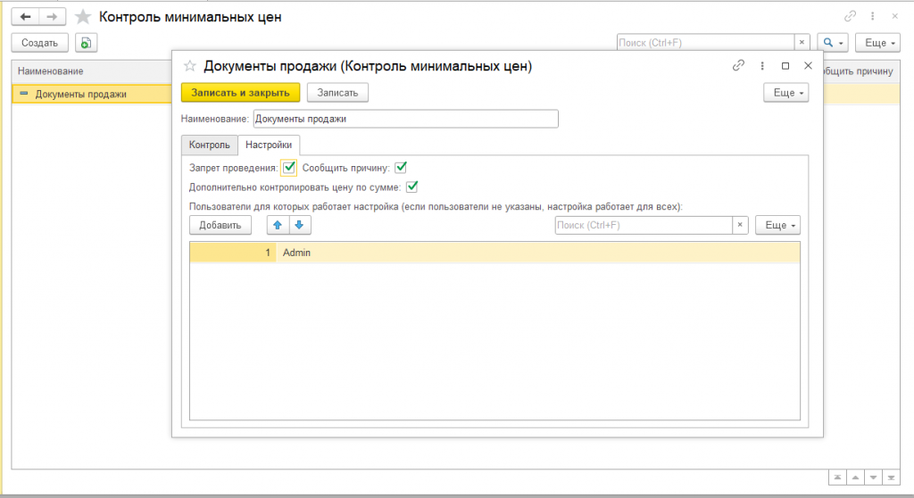Focus the Наименование text field
The image size is (914, 498).
pyautogui.click(x=406, y=119)
